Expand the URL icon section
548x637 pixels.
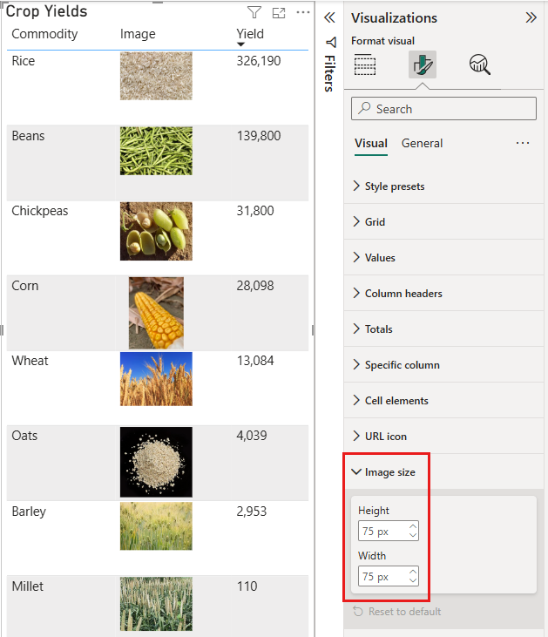pos(443,437)
